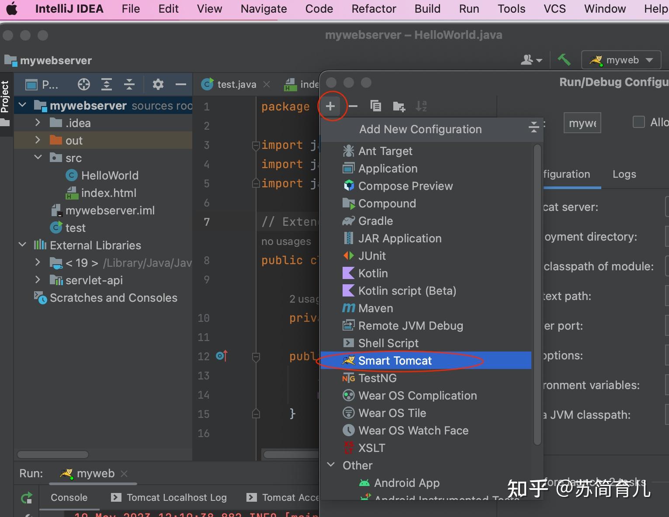Open the Refactor menu
669x517 pixels.
coord(374,9)
